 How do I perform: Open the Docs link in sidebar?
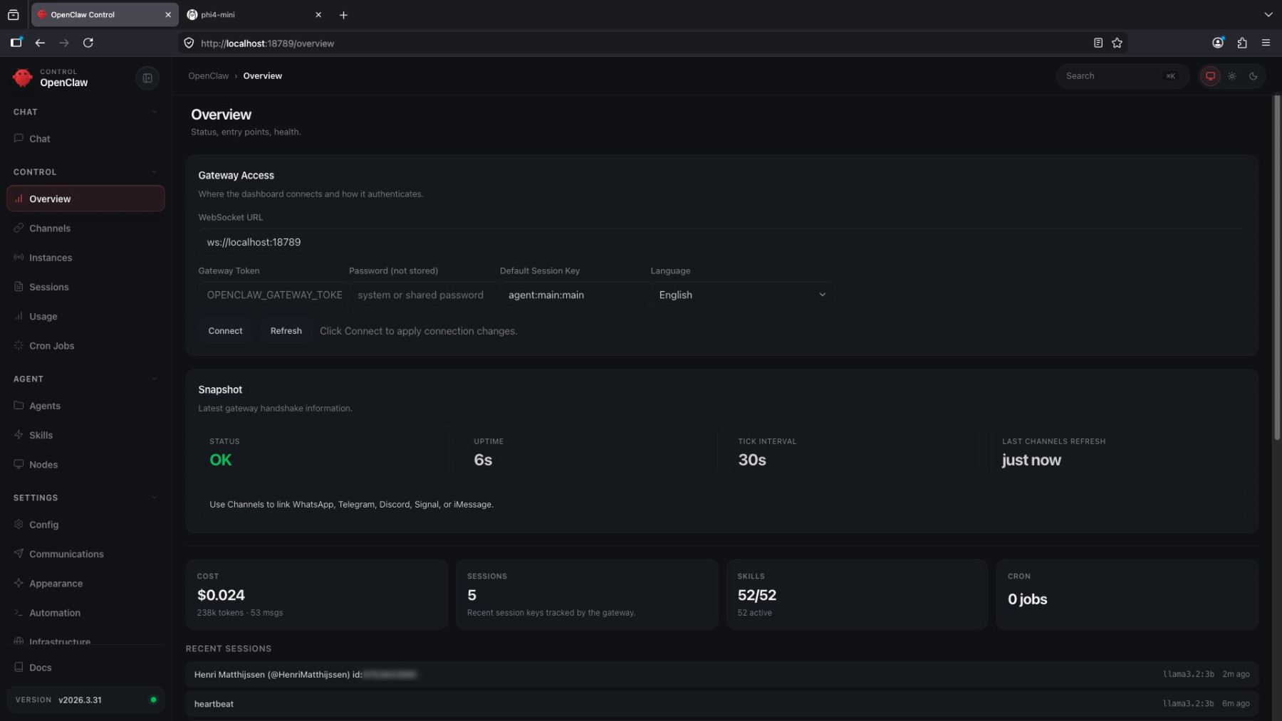(40, 668)
